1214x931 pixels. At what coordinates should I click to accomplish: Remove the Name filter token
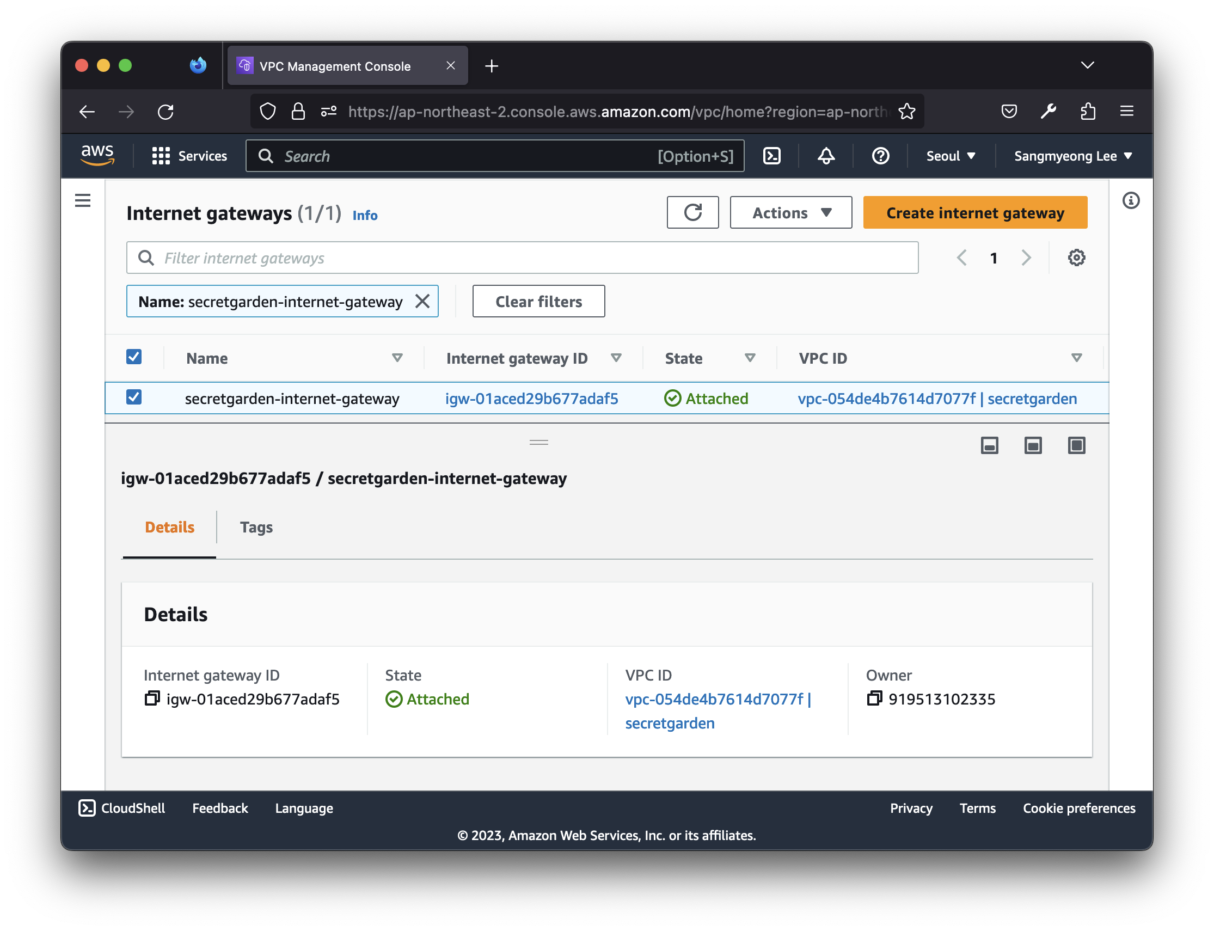[423, 302]
